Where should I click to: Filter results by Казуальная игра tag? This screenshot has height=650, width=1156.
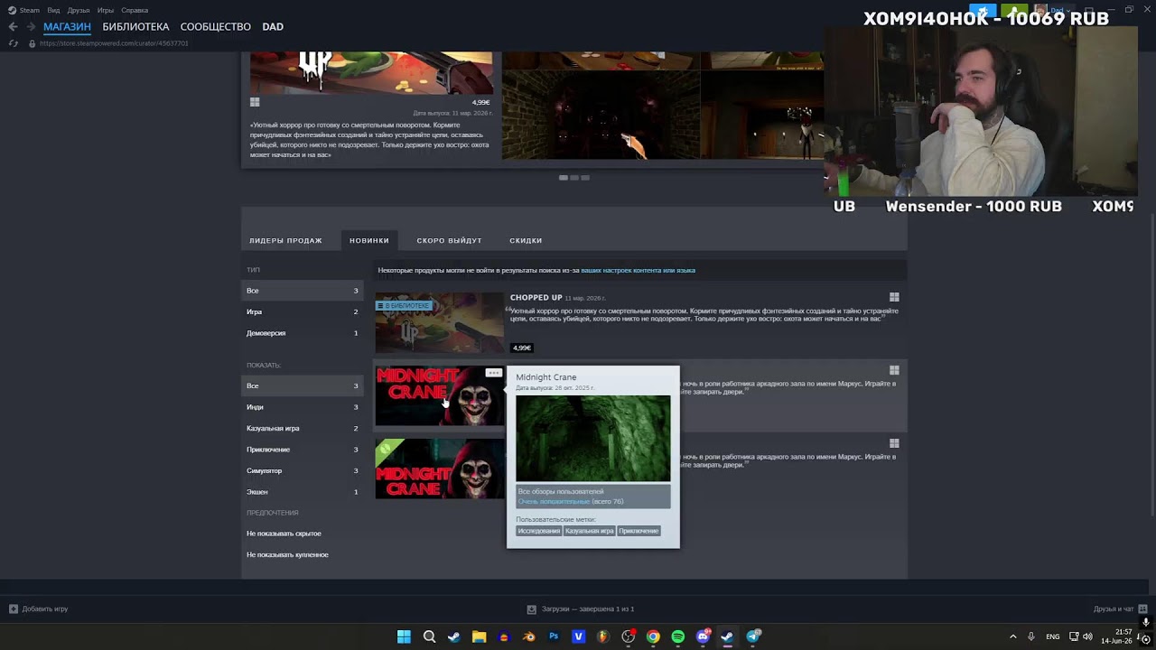coord(303,428)
